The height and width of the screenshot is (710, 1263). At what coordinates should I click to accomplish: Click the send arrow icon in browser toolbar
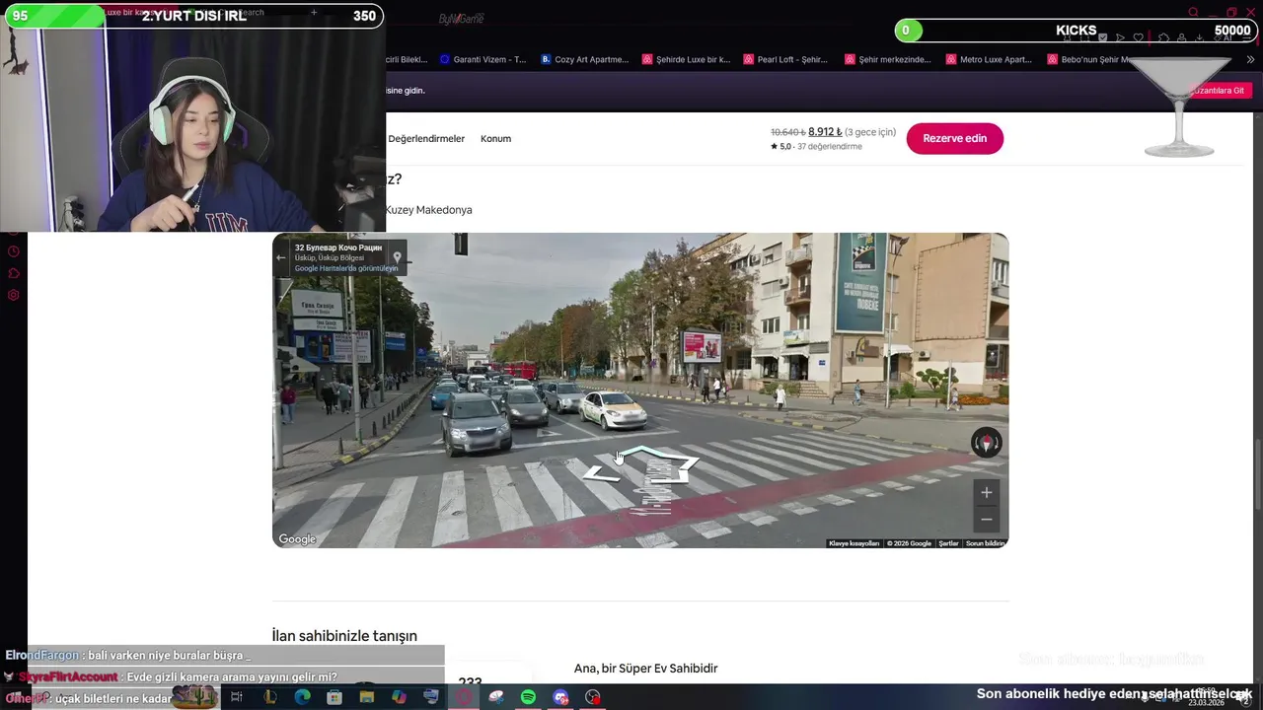[1121, 37]
